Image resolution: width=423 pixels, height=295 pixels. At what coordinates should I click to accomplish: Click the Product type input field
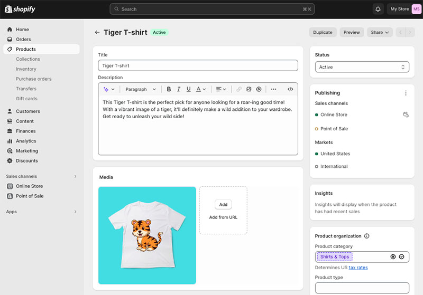coord(362,288)
